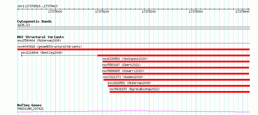Click the 17379200 ruler position
The width and height of the screenshot is (258, 115).
(149, 12)
